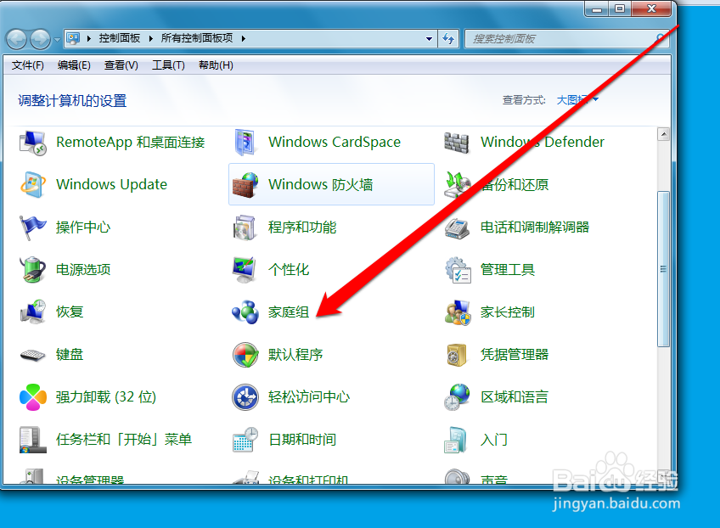Expand arrow after 所有控制面板项 breadcrumb

pyautogui.click(x=243, y=38)
